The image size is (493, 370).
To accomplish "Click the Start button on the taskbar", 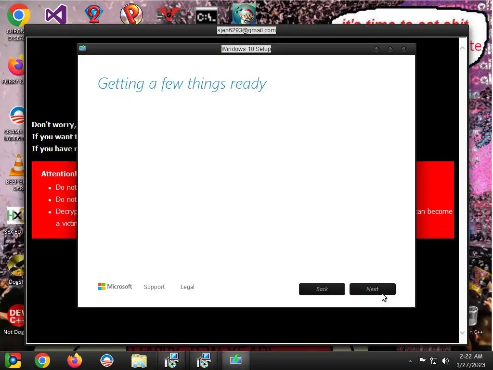I will [x=13, y=360].
